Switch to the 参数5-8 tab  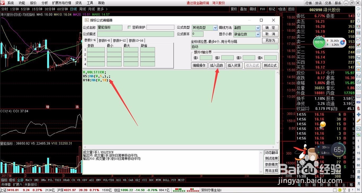pos(104,40)
